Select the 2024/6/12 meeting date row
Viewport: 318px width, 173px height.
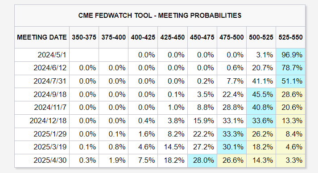(160, 68)
